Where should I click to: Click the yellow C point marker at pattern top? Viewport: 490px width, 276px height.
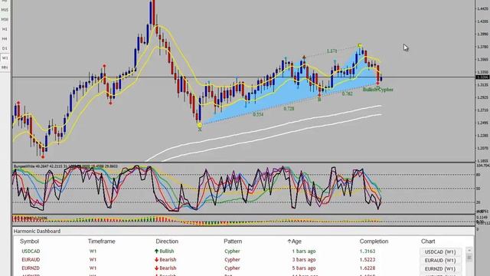[x=360, y=46]
